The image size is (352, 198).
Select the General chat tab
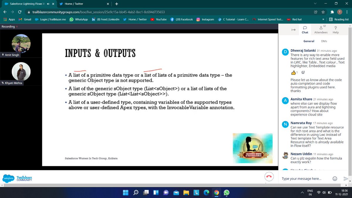pyautogui.click(x=309, y=41)
